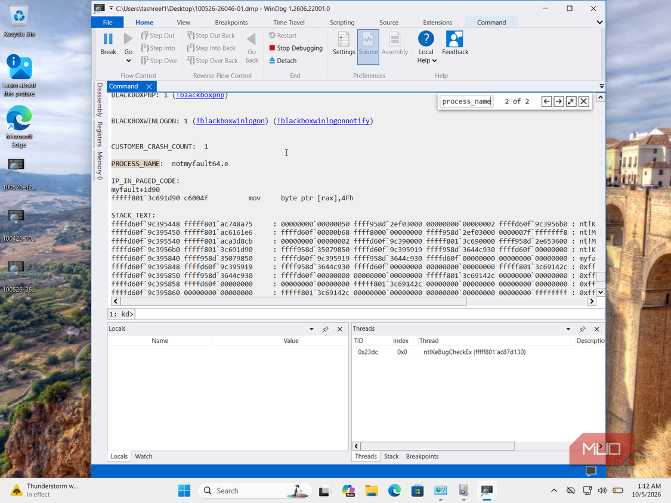
Task: Go to previous search match
Action: [546, 101]
